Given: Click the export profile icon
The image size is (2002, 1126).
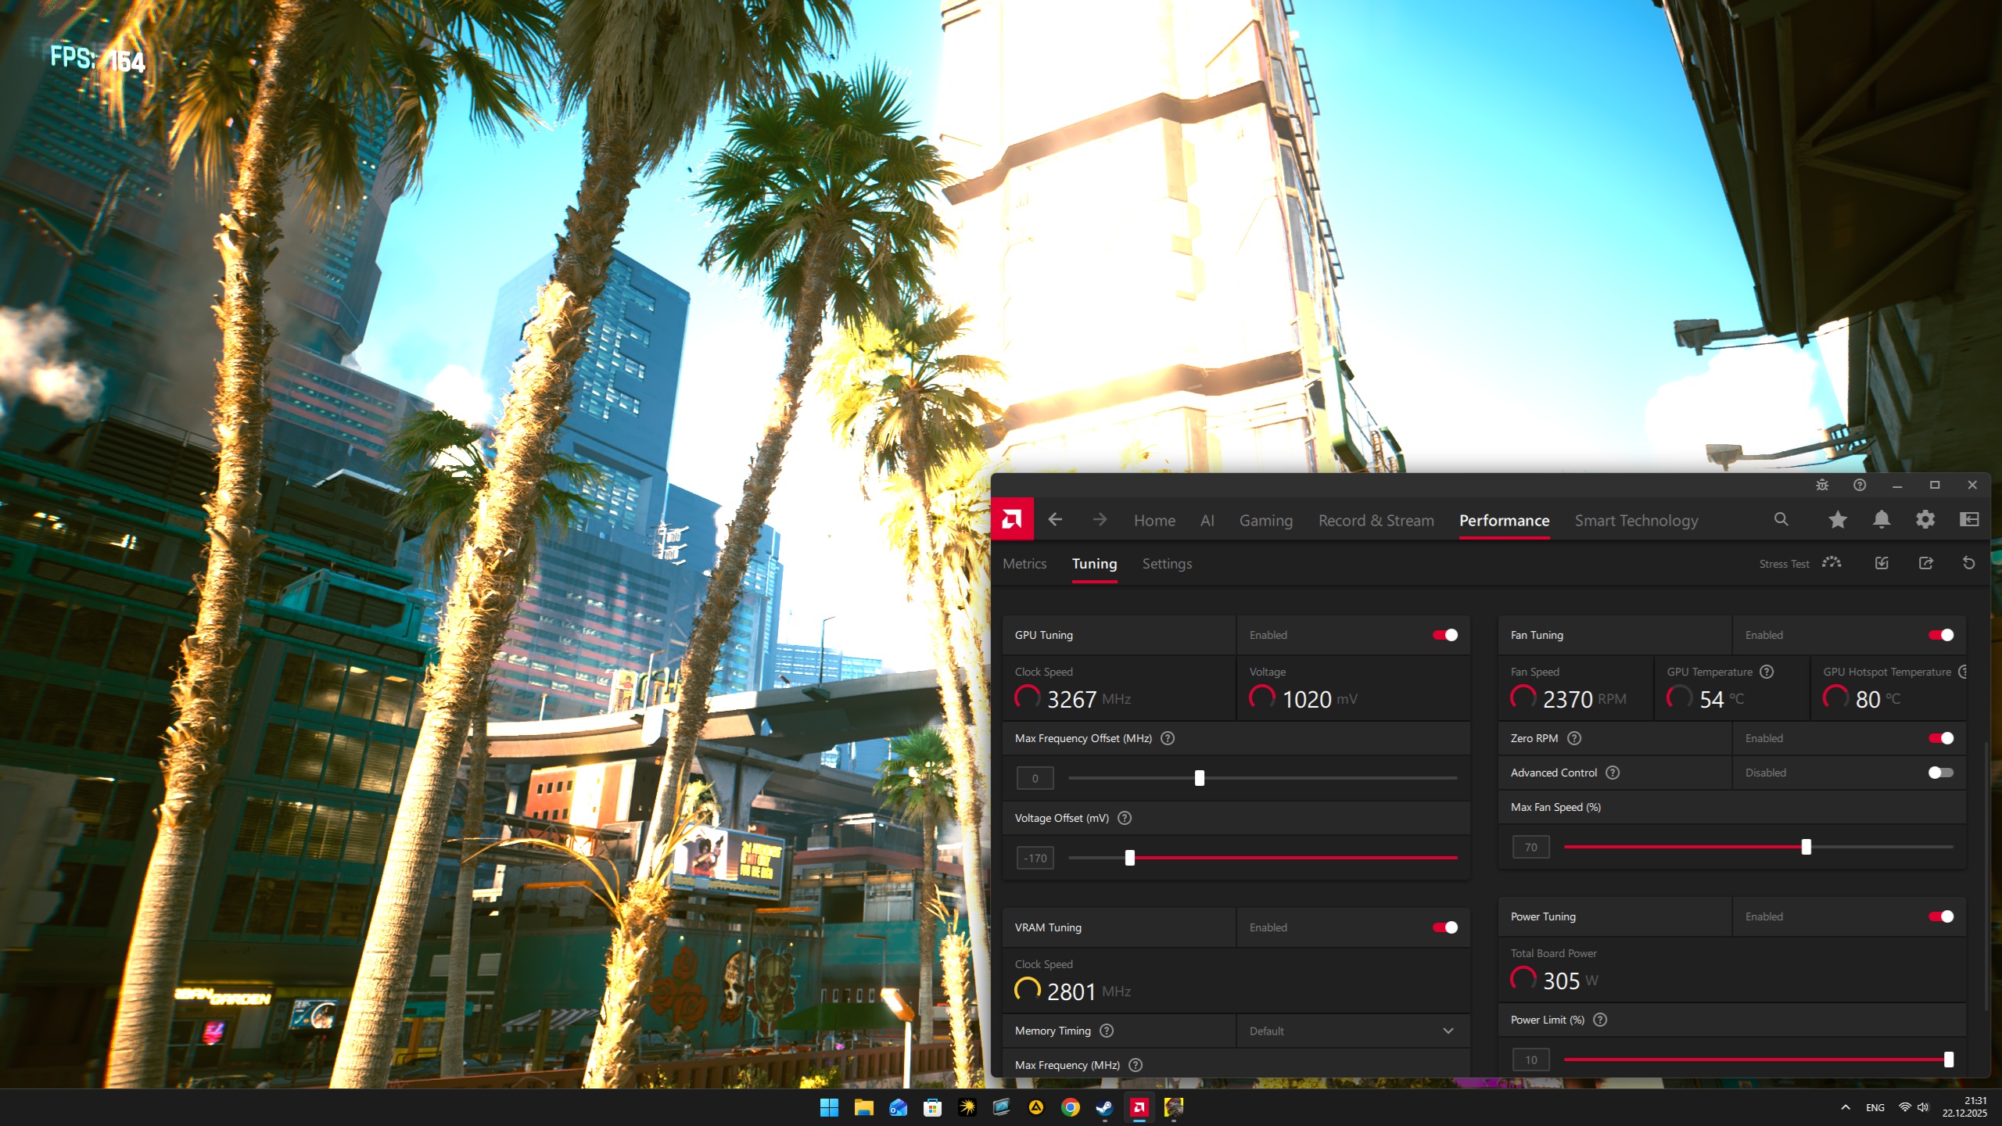Looking at the screenshot, I should (1925, 563).
